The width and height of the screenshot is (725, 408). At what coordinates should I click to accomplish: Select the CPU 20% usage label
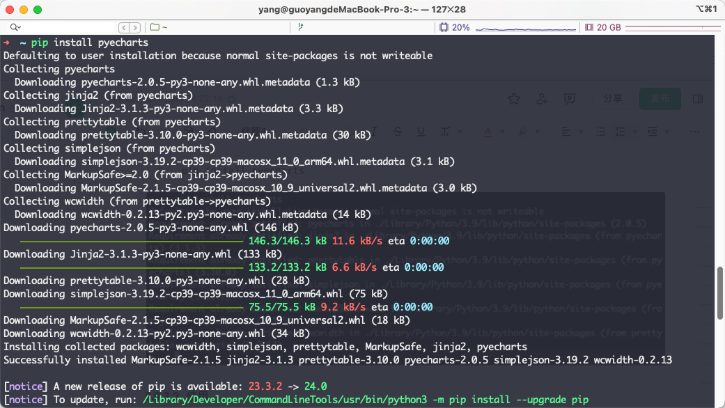point(460,27)
